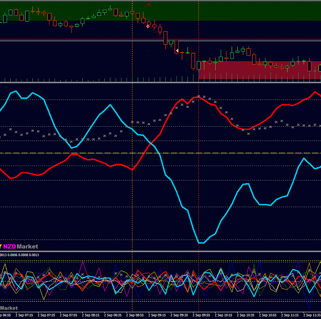
Task: Click the 2 Sep 08:55 time label
Action: pos(135,315)
